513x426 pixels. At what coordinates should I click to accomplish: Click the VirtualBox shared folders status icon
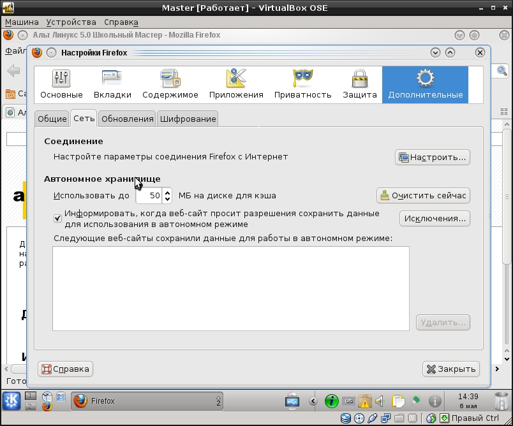[399, 418]
